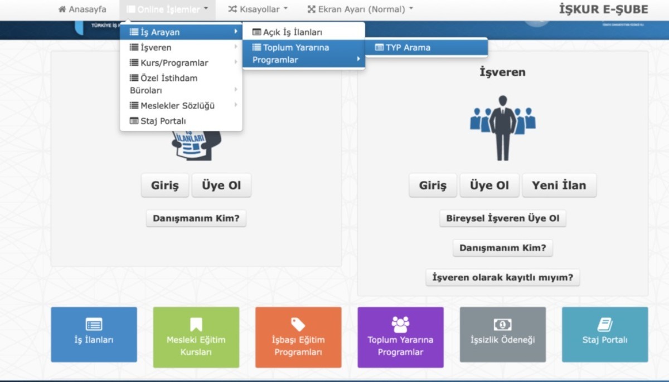Open Ekran Ayarı (Normal) dropdown
Screen dimensions: 669x382
point(360,9)
